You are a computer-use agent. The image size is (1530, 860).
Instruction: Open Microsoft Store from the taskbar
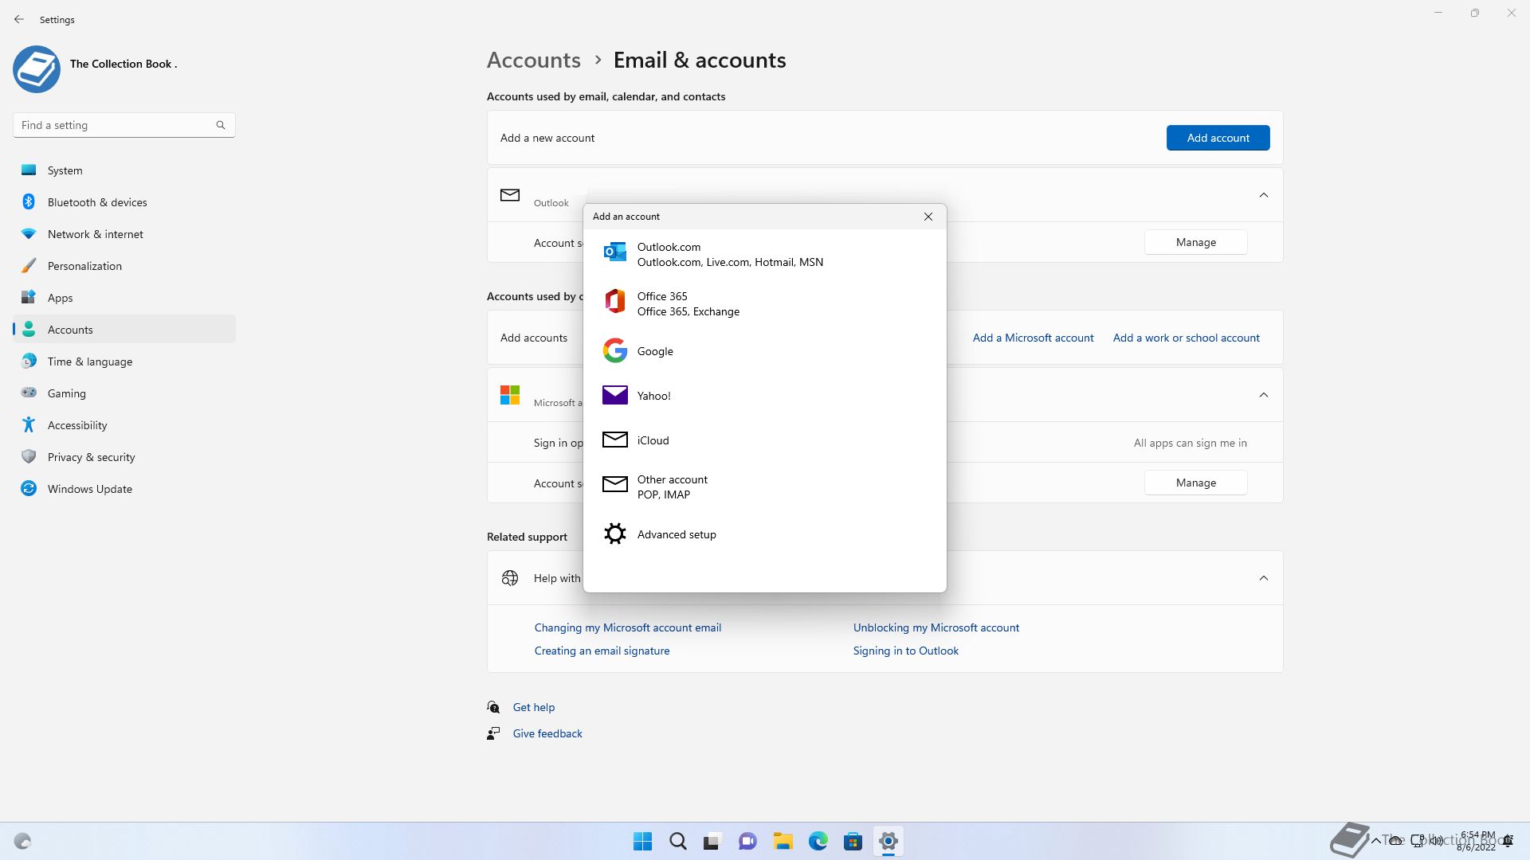853,841
